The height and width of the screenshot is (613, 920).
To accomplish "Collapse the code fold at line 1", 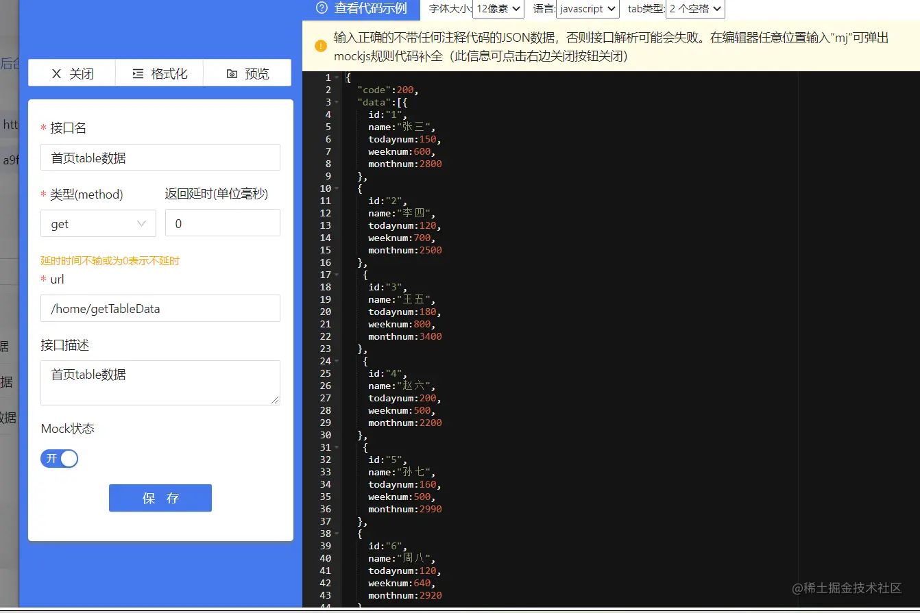I will tap(337, 77).
